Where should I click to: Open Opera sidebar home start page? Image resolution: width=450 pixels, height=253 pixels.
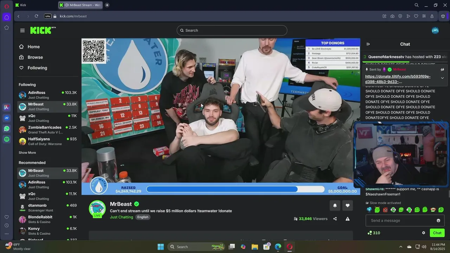pos(6,17)
